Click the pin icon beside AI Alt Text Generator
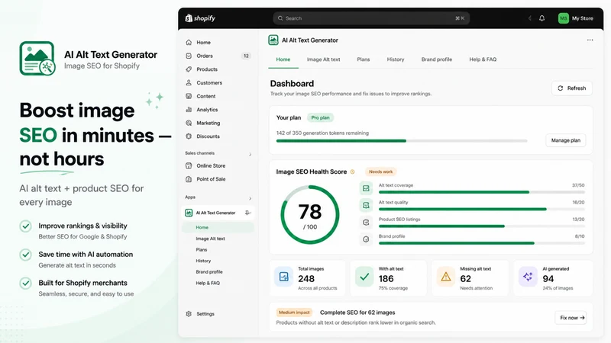Screen dimensions: 611x343 tap(247, 213)
